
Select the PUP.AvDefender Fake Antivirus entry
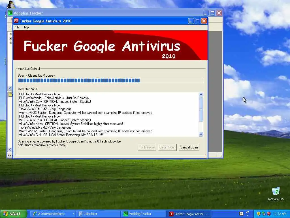[54, 98]
